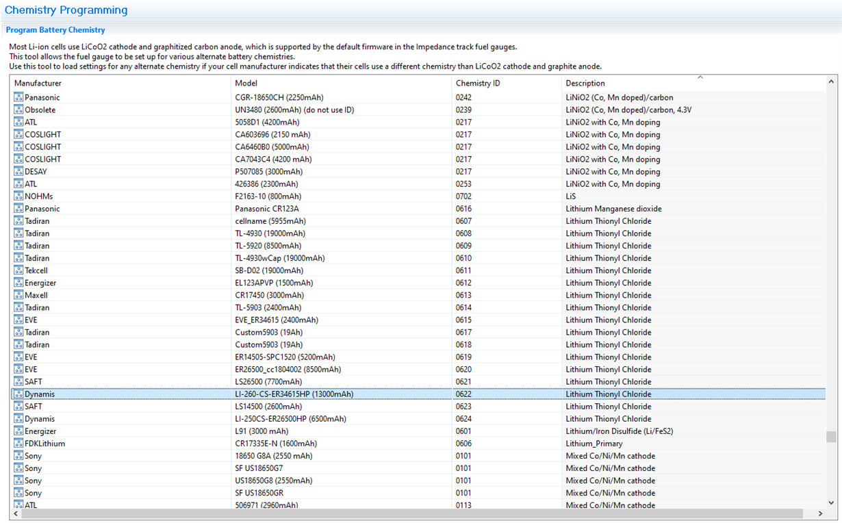Select the CA6460B0 (5000mAh) model cell
Screen dimensions: 842x523
point(272,146)
